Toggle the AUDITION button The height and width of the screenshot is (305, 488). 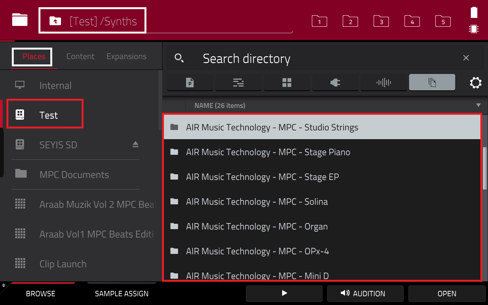tap(365, 293)
